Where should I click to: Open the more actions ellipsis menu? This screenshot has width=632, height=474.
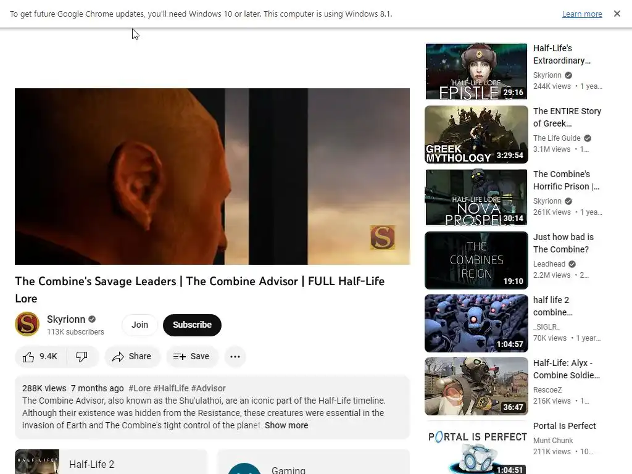tap(235, 357)
